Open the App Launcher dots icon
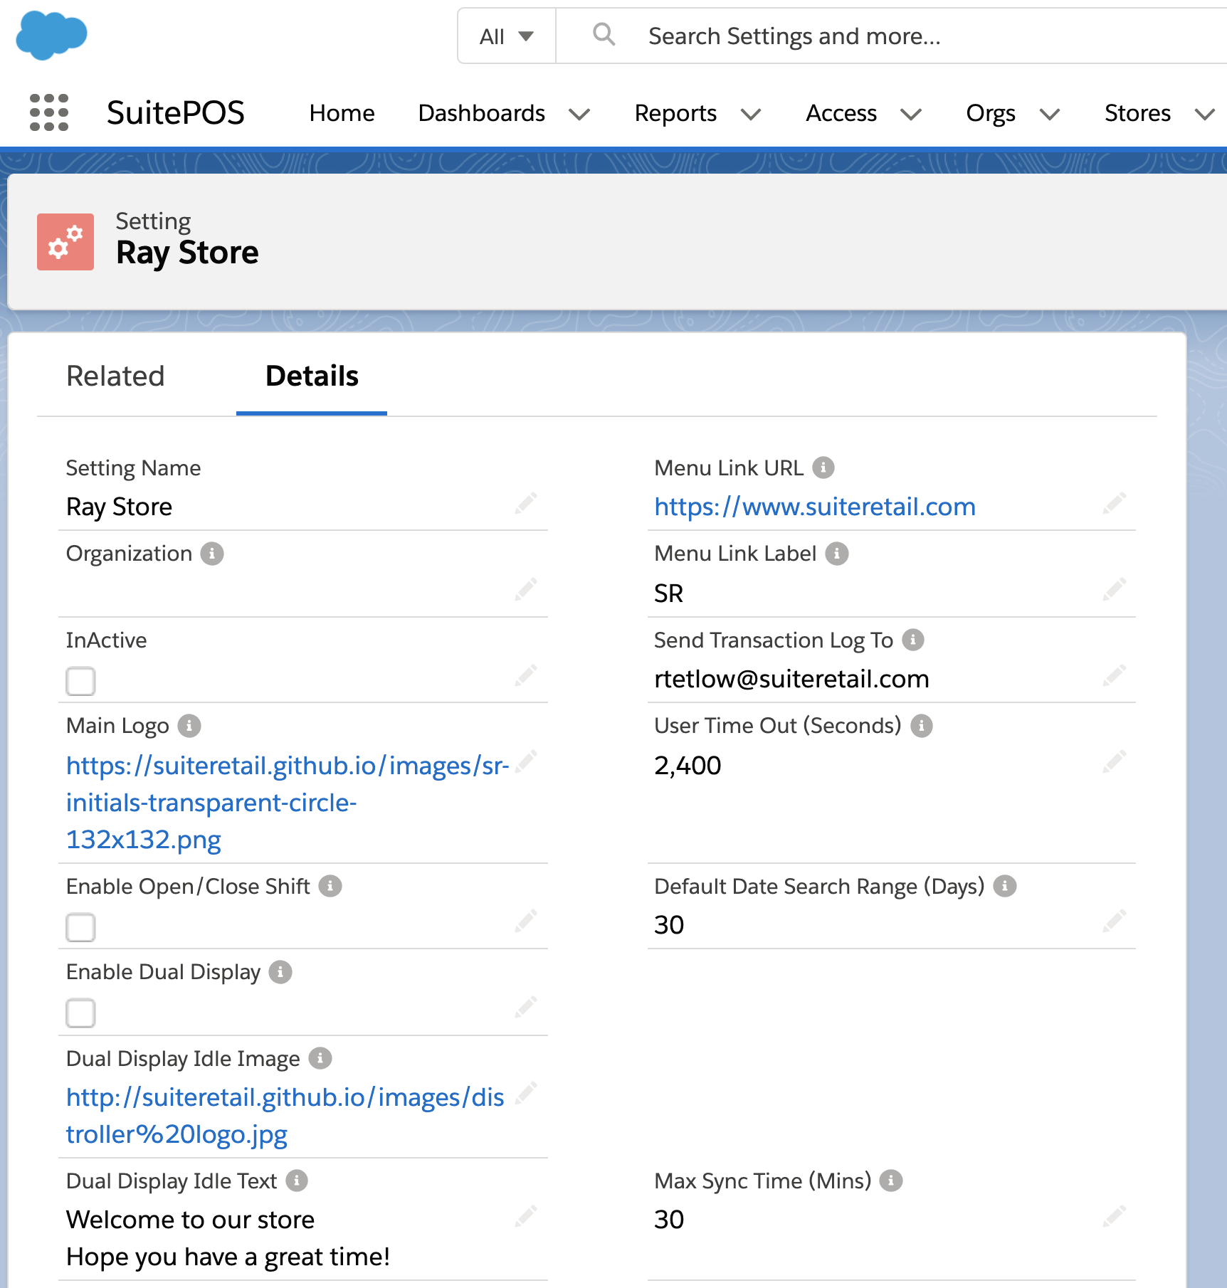Image resolution: width=1227 pixels, height=1288 pixels. pos(49,112)
